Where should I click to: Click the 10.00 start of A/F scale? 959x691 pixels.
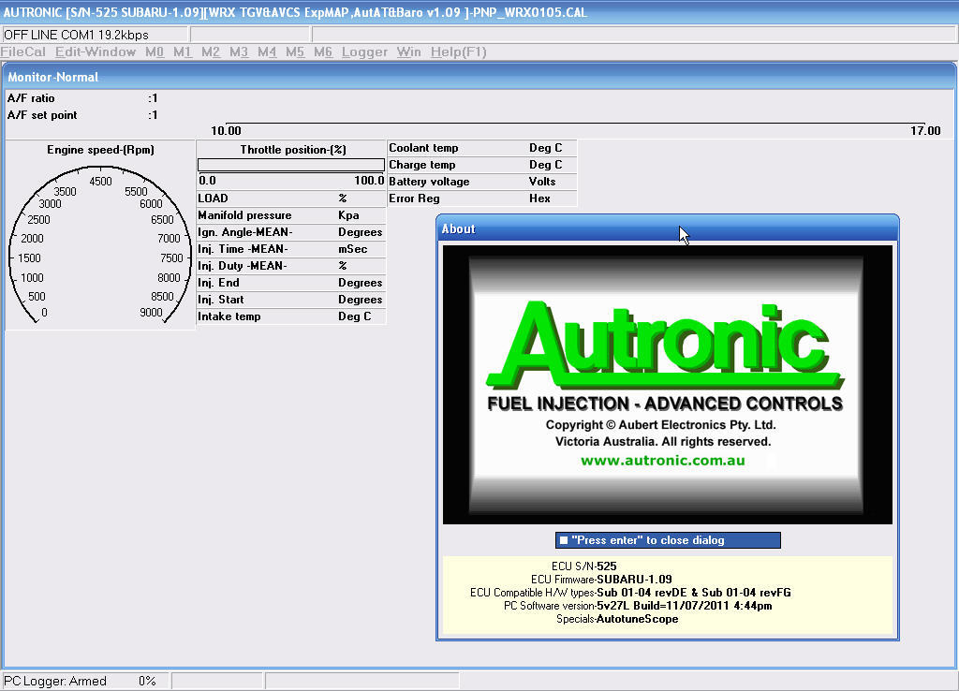(x=226, y=130)
